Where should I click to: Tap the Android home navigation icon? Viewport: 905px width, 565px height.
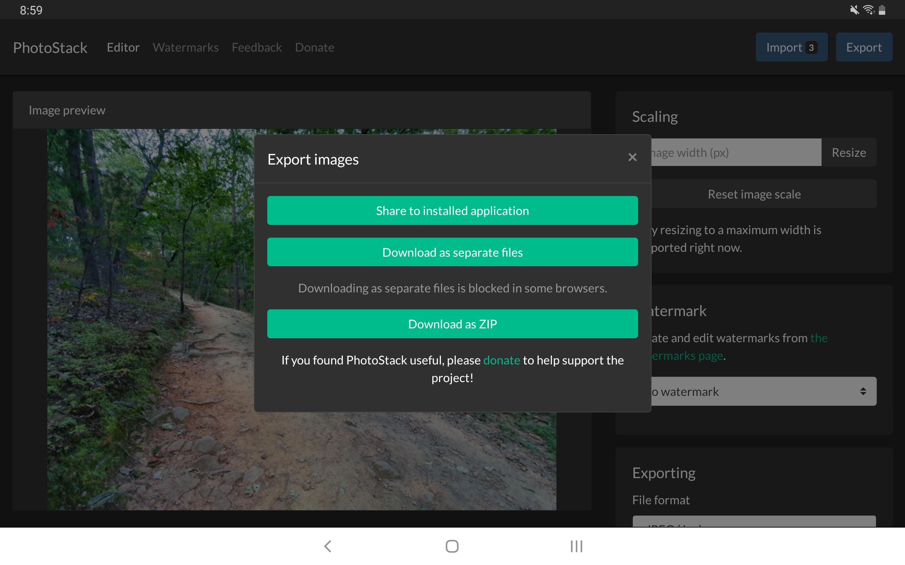pos(452,546)
